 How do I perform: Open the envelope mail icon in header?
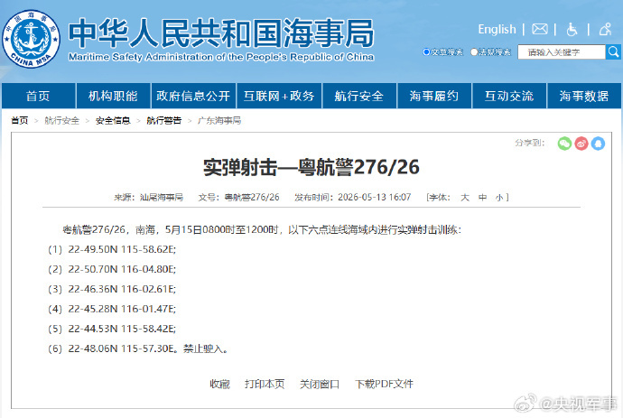(x=540, y=29)
